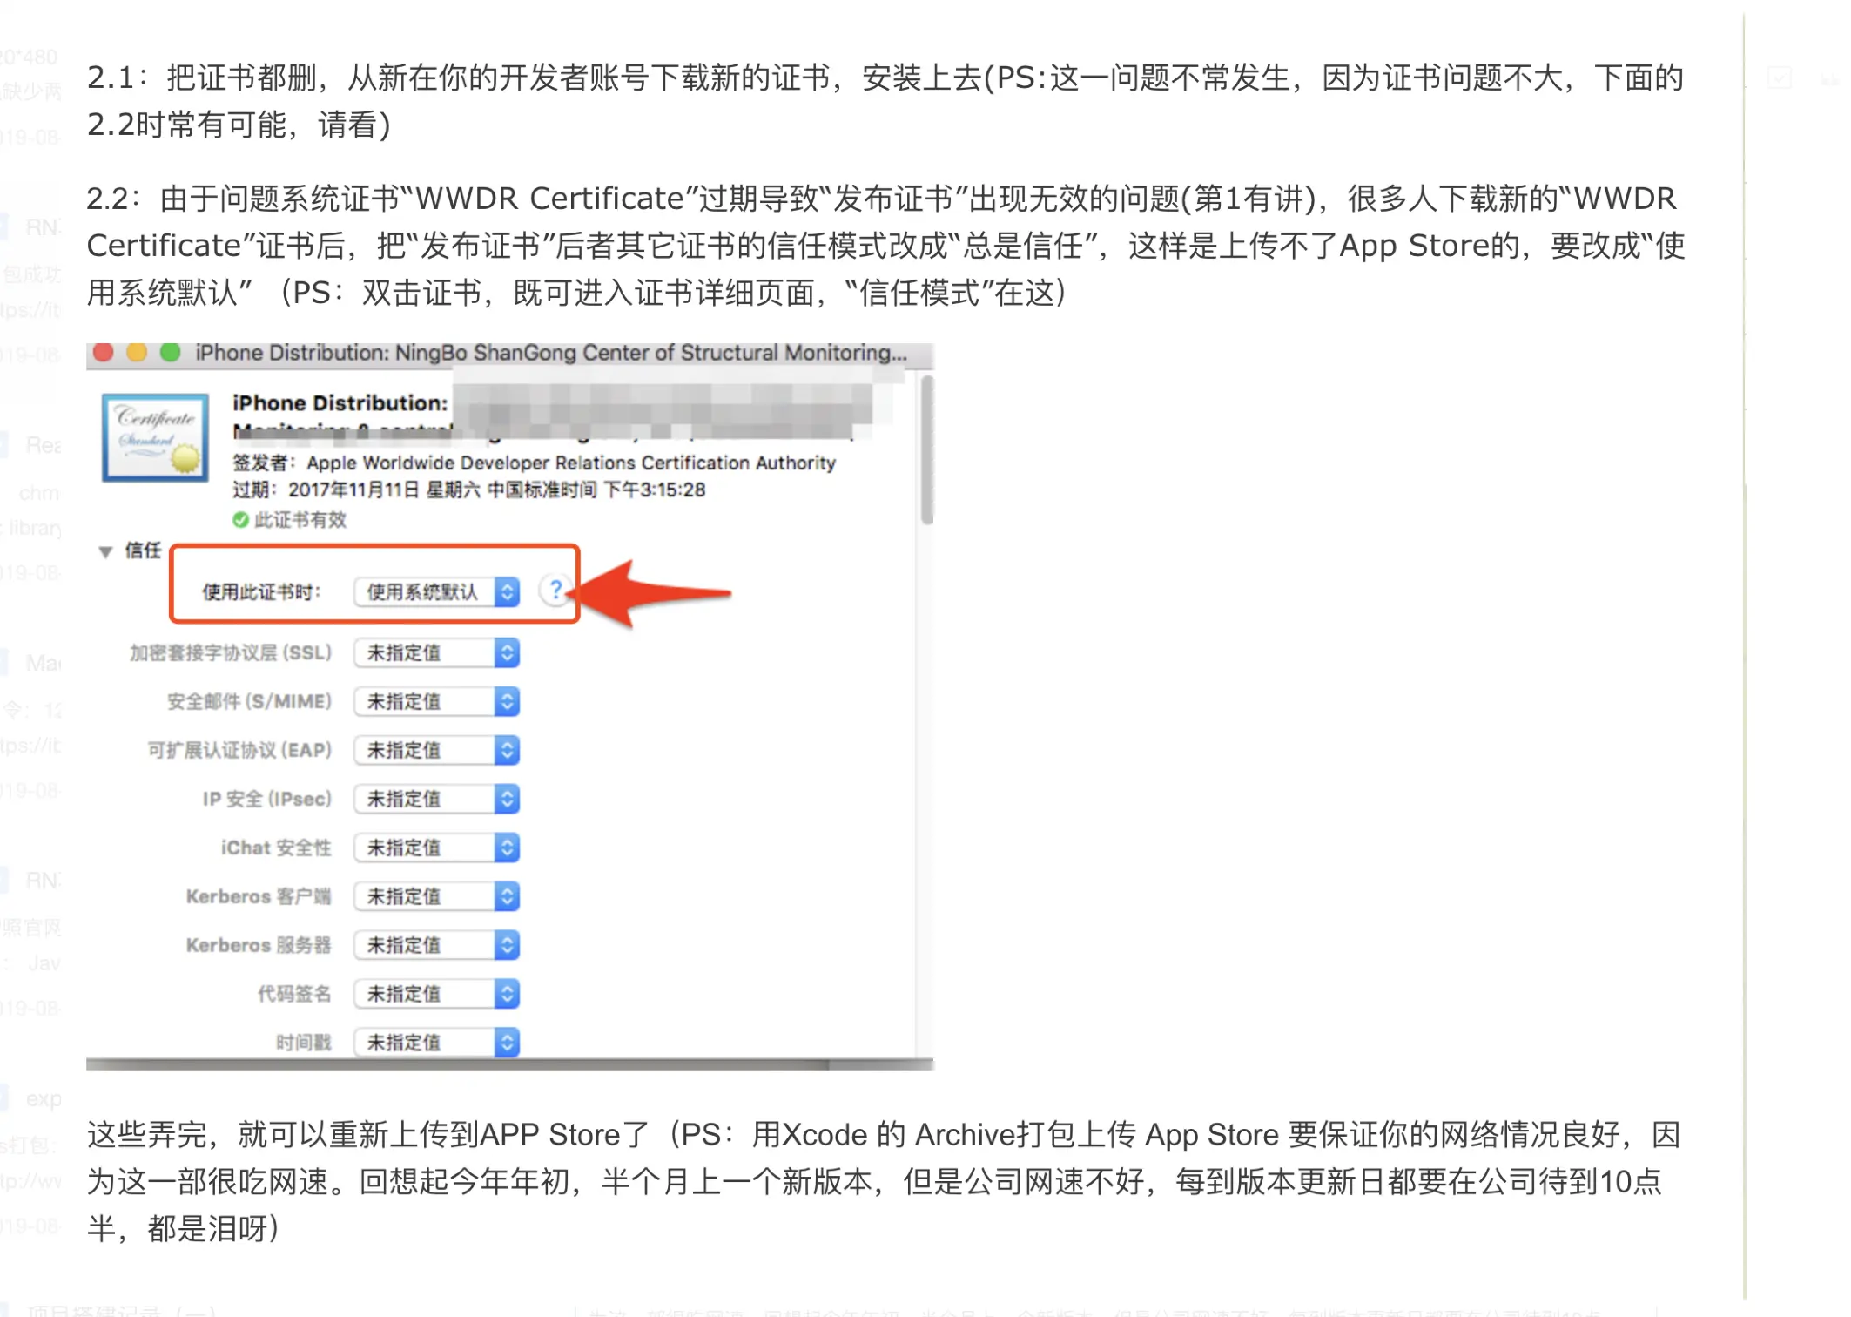The width and height of the screenshot is (1851, 1317).
Task: Click the certificate thumbnail icon
Action: (155, 437)
